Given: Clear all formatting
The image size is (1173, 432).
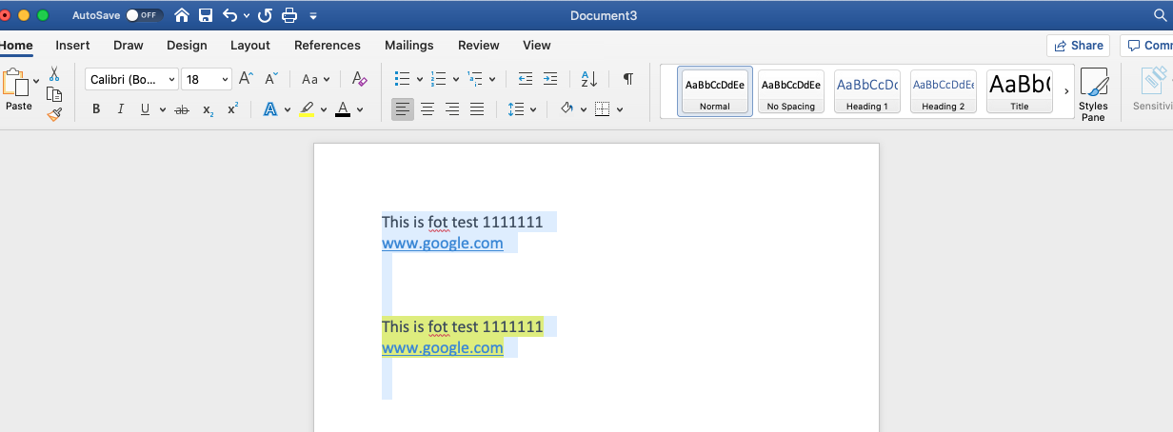Looking at the screenshot, I should 359,79.
